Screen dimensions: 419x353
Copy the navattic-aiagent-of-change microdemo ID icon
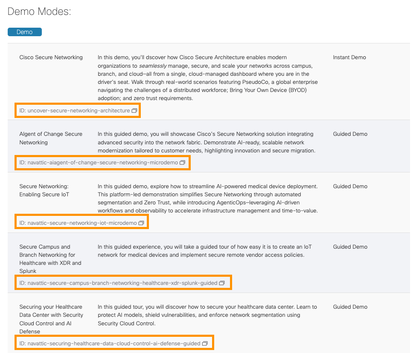click(183, 163)
